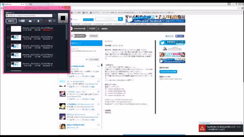Click the blue Google Calendar button
The width and height of the screenshot is (244, 137).
168,72
